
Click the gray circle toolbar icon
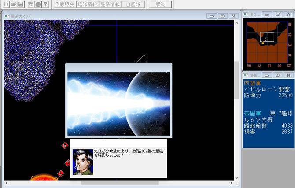pyautogui.click(x=38, y=4)
